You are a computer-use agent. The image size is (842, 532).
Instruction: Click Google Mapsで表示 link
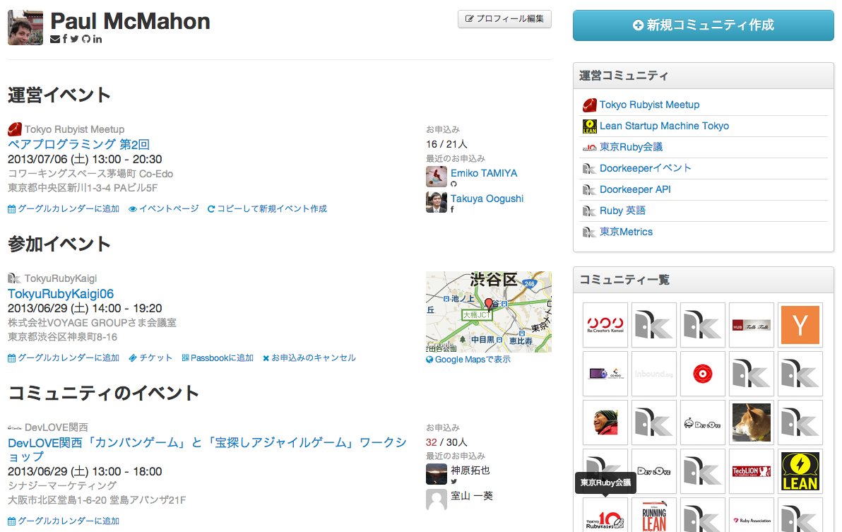(468, 360)
